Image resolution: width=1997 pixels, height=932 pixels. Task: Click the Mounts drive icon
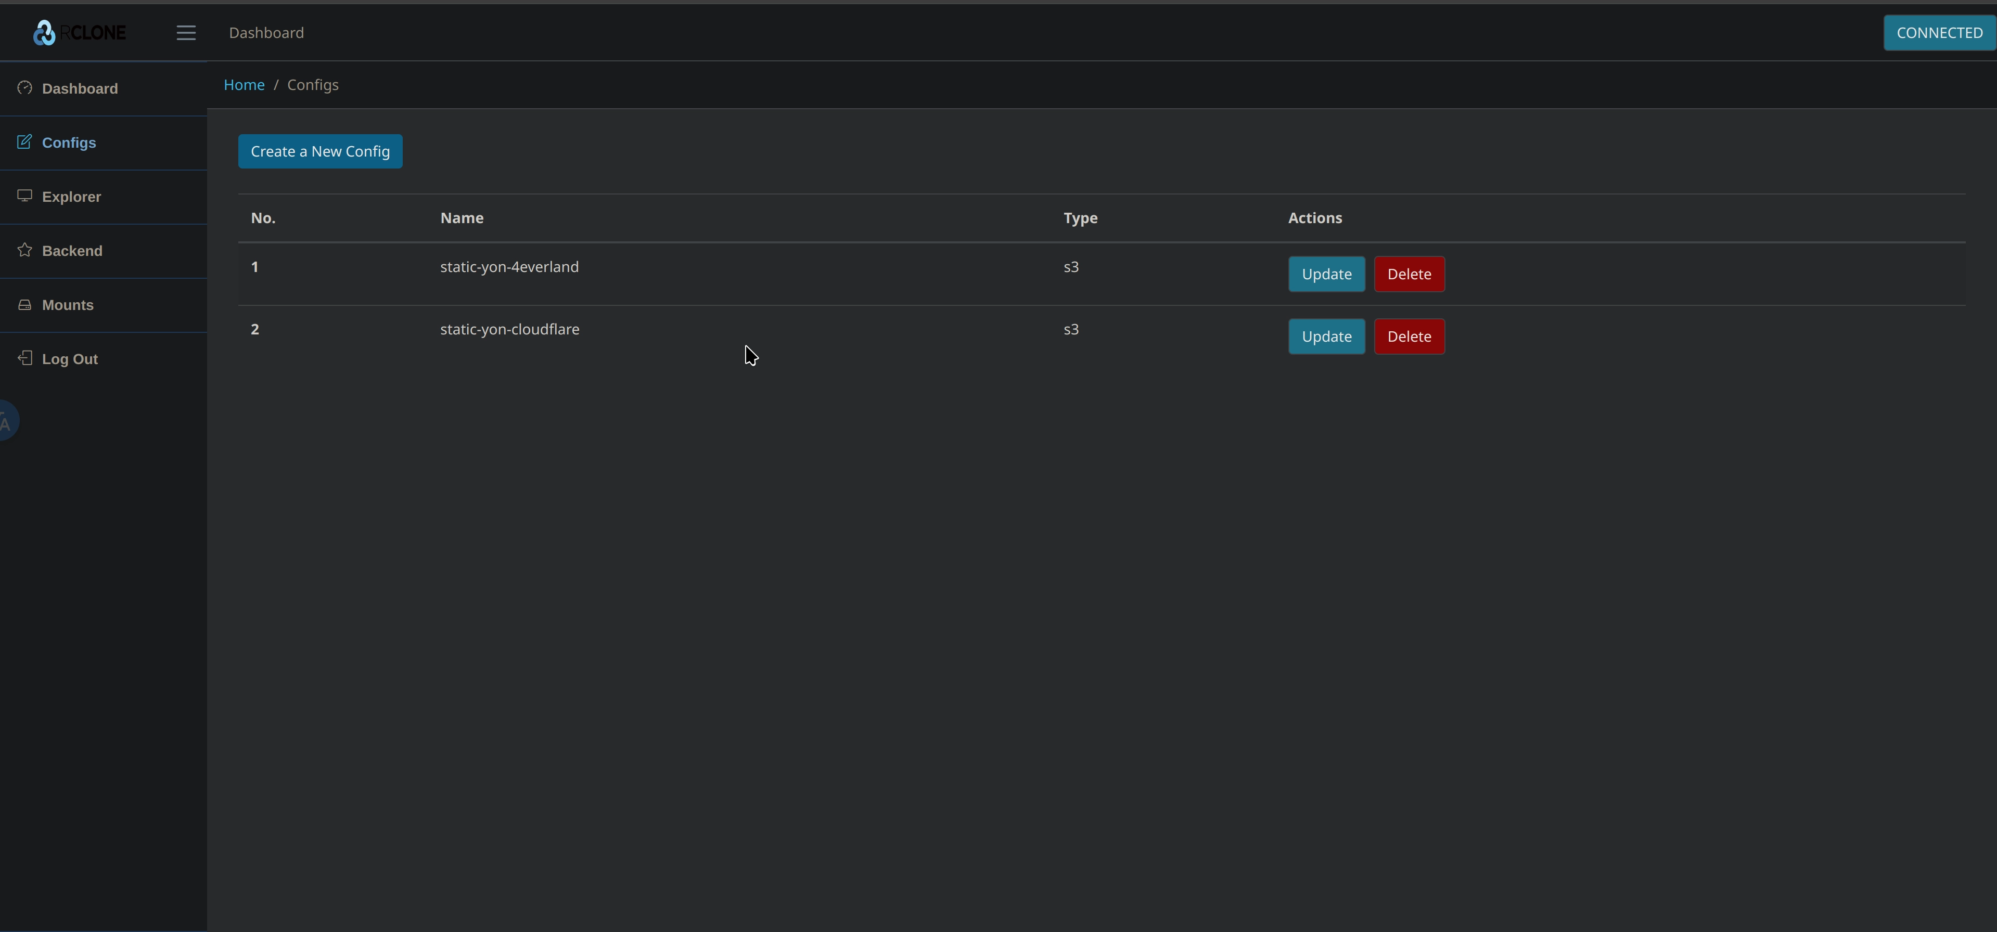click(25, 304)
